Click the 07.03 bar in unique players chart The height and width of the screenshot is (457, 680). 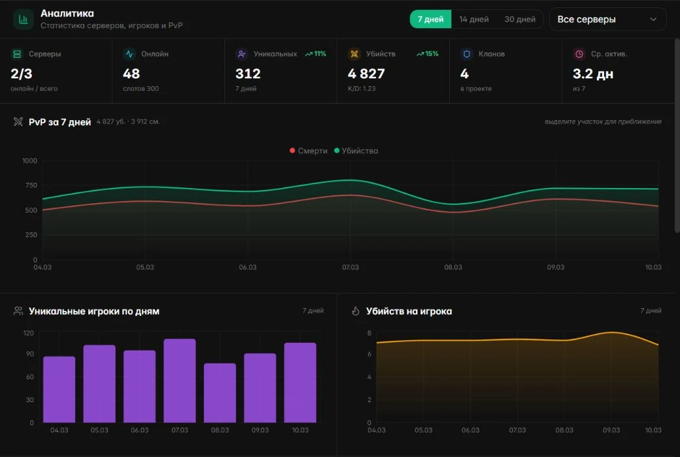180,381
